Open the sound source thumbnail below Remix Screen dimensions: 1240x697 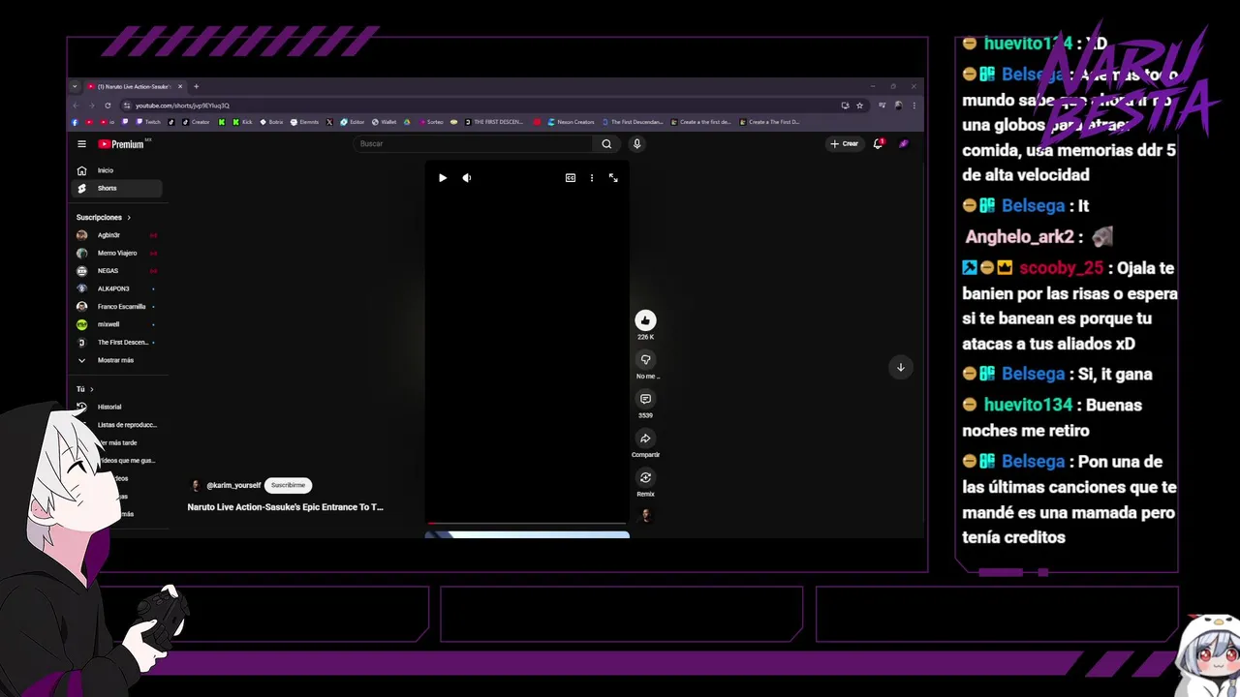pos(645,516)
